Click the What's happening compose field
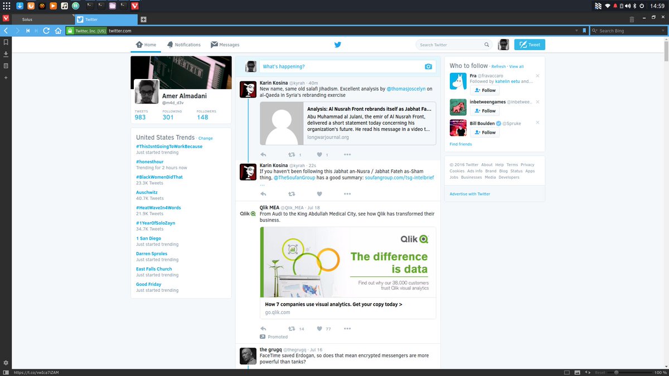The height and width of the screenshot is (376, 669). 347,66
